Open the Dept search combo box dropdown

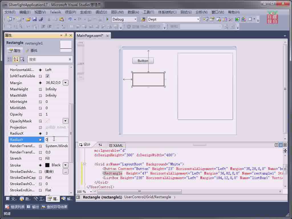pos(198,19)
